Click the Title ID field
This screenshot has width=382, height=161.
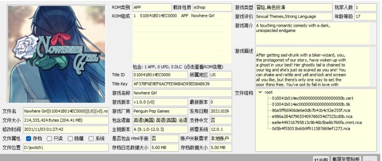160,75
